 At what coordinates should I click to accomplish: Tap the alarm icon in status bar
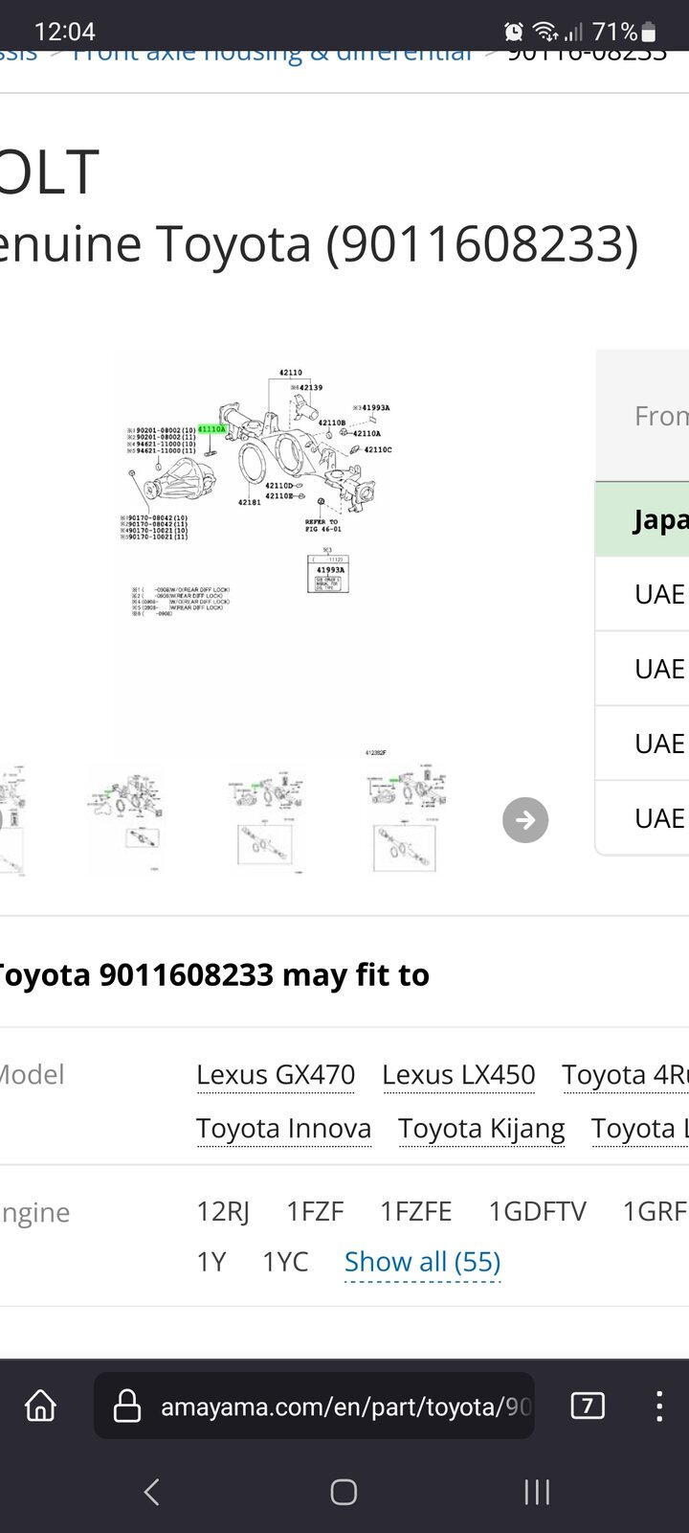point(514,33)
